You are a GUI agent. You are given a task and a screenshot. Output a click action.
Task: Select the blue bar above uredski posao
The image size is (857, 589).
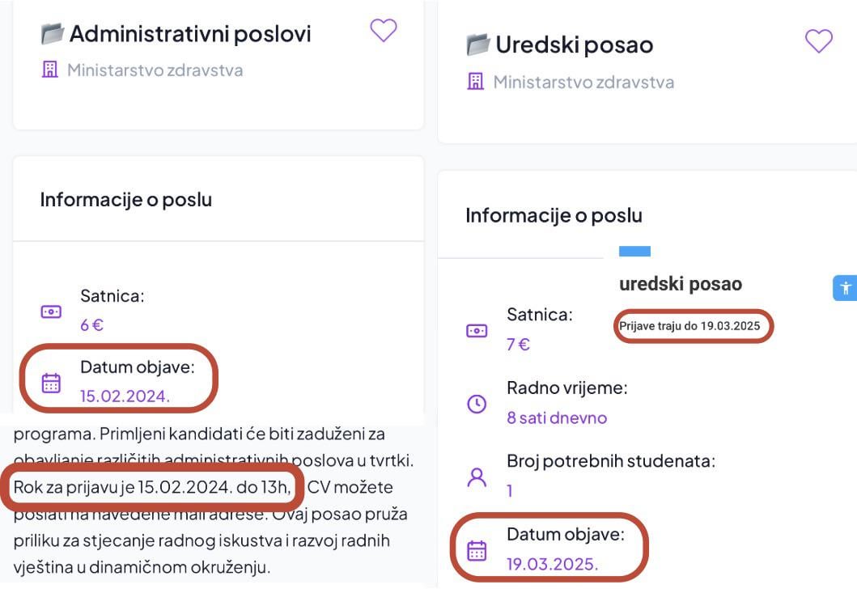pyautogui.click(x=634, y=252)
